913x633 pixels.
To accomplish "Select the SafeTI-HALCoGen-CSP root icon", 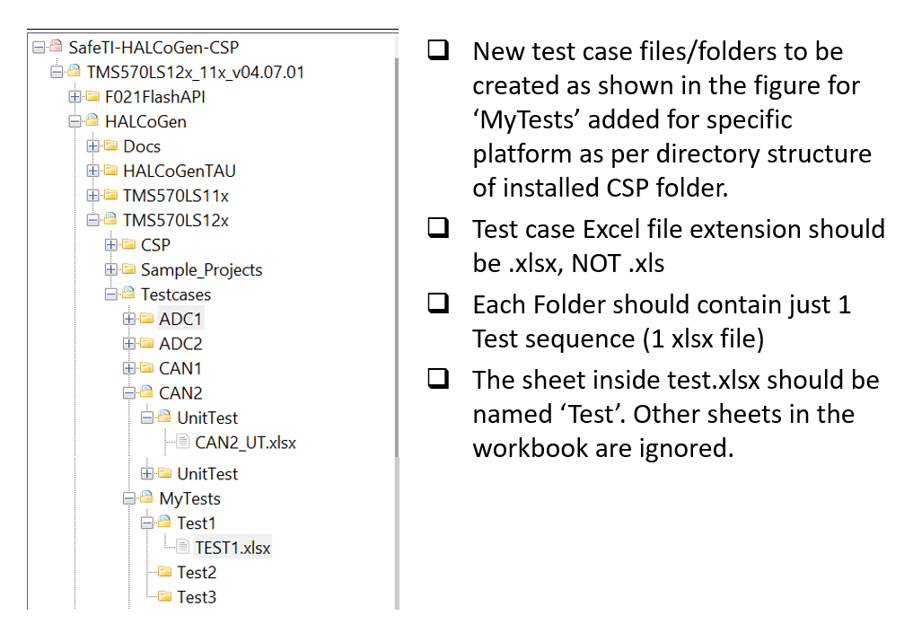I will click(56, 48).
